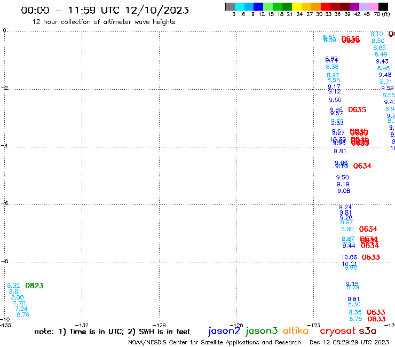Select the wave height value '8.08'

18,297
